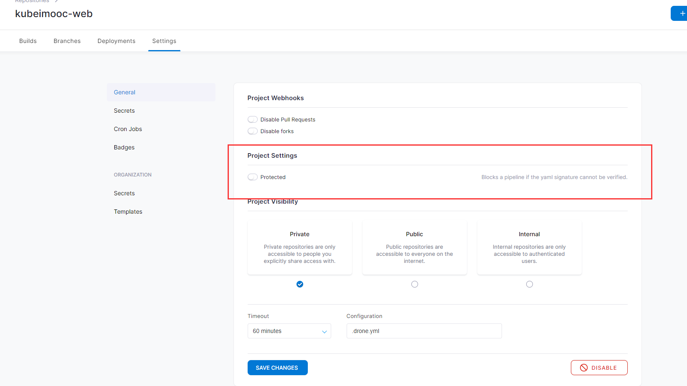The image size is (687, 386).
Task: Open the Timeout dropdown
Action: click(289, 331)
